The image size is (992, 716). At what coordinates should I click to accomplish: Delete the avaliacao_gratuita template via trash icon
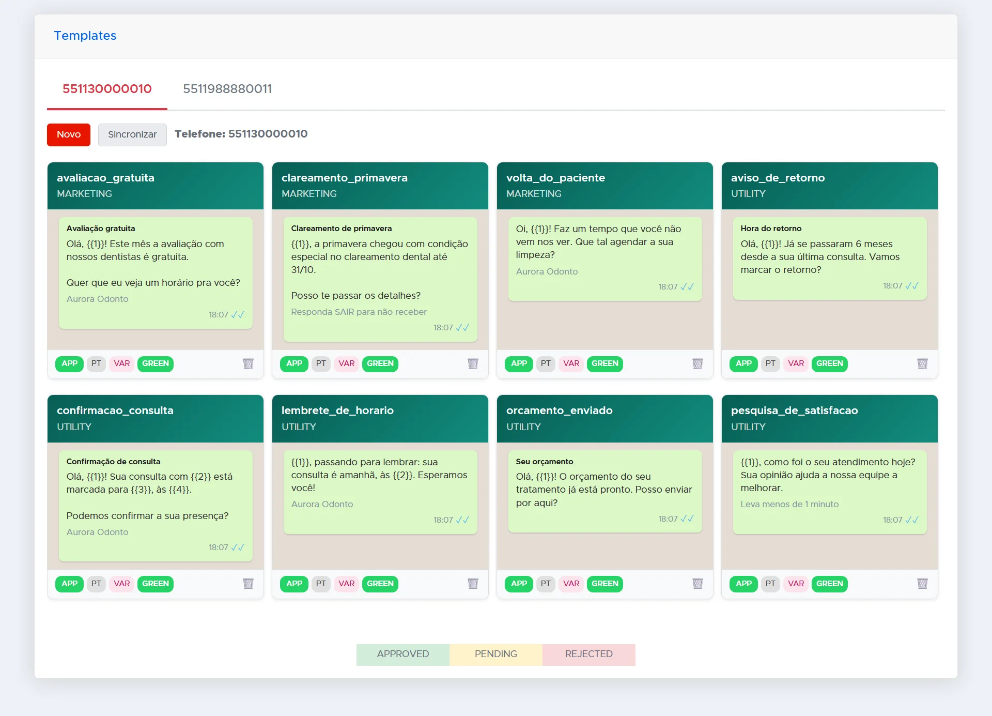coord(248,364)
